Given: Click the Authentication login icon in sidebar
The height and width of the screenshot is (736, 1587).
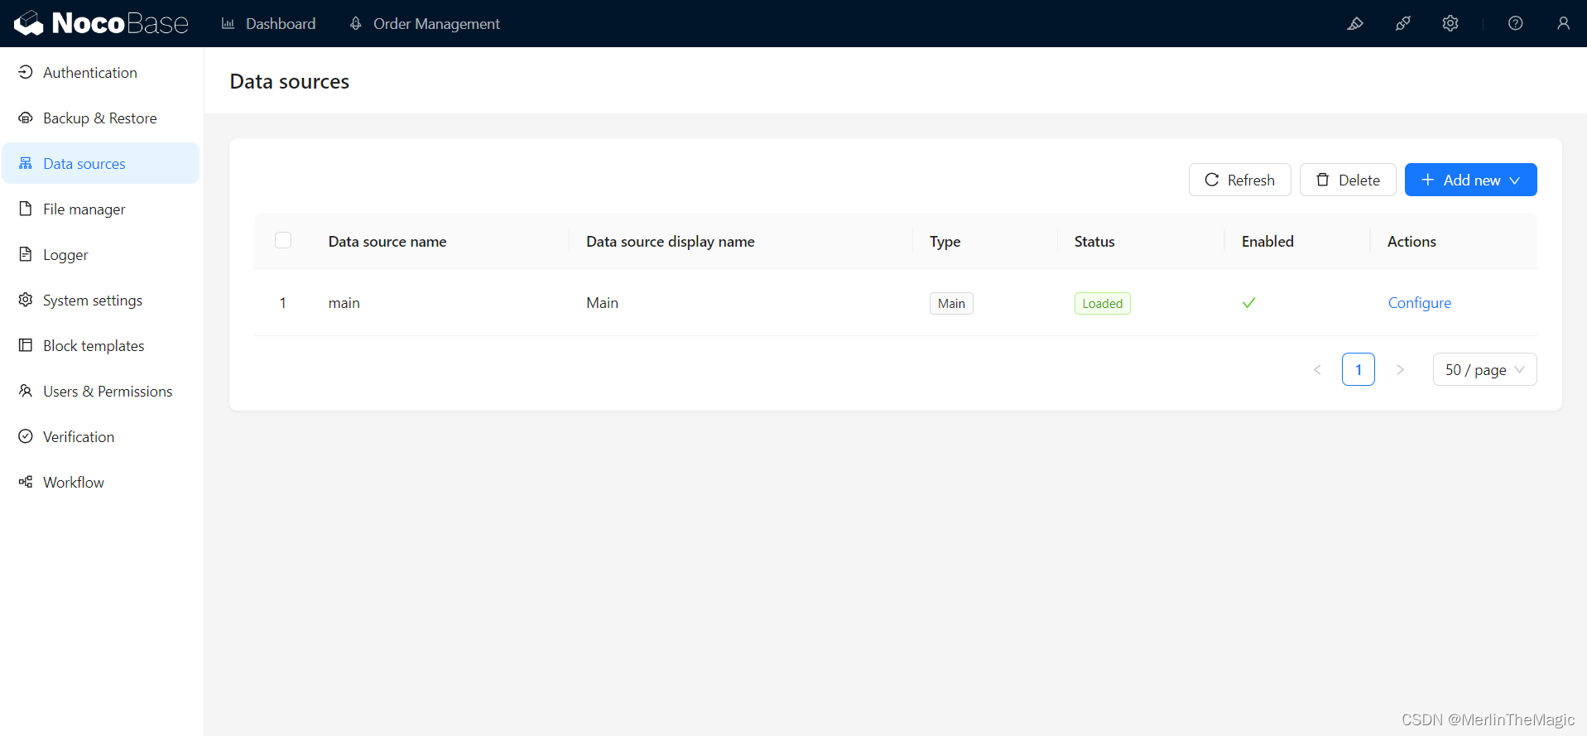Looking at the screenshot, I should point(26,72).
